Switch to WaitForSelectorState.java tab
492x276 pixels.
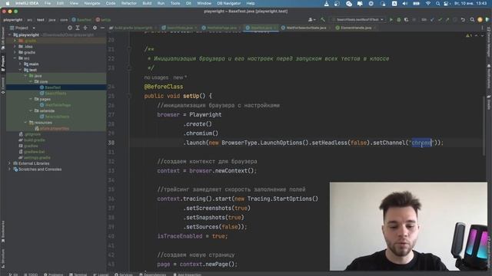(306, 28)
